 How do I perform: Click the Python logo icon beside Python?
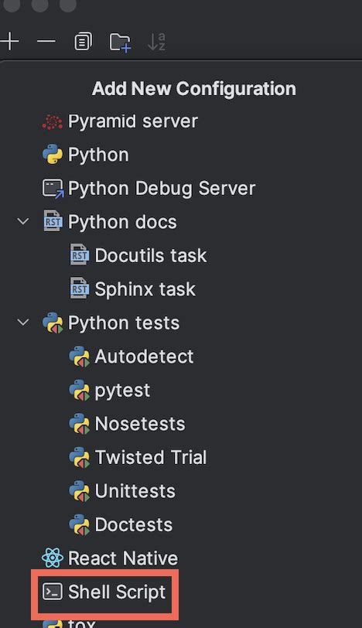(53, 155)
